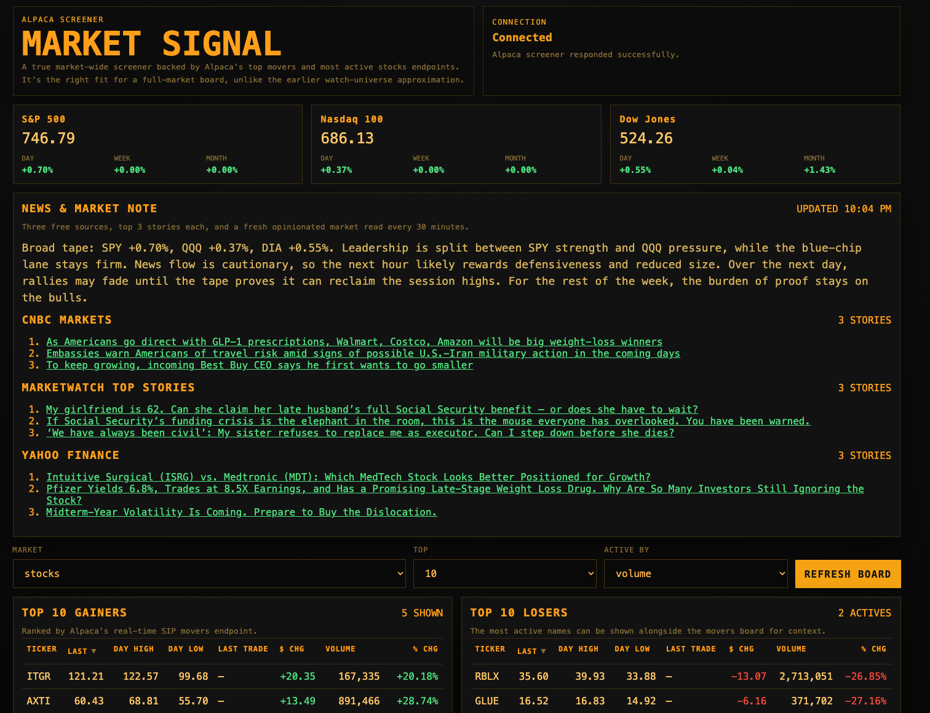Viewport: 930px width, 713px height.
Task: Click gainers VOLUME column header
Action: tap(340, 649)
